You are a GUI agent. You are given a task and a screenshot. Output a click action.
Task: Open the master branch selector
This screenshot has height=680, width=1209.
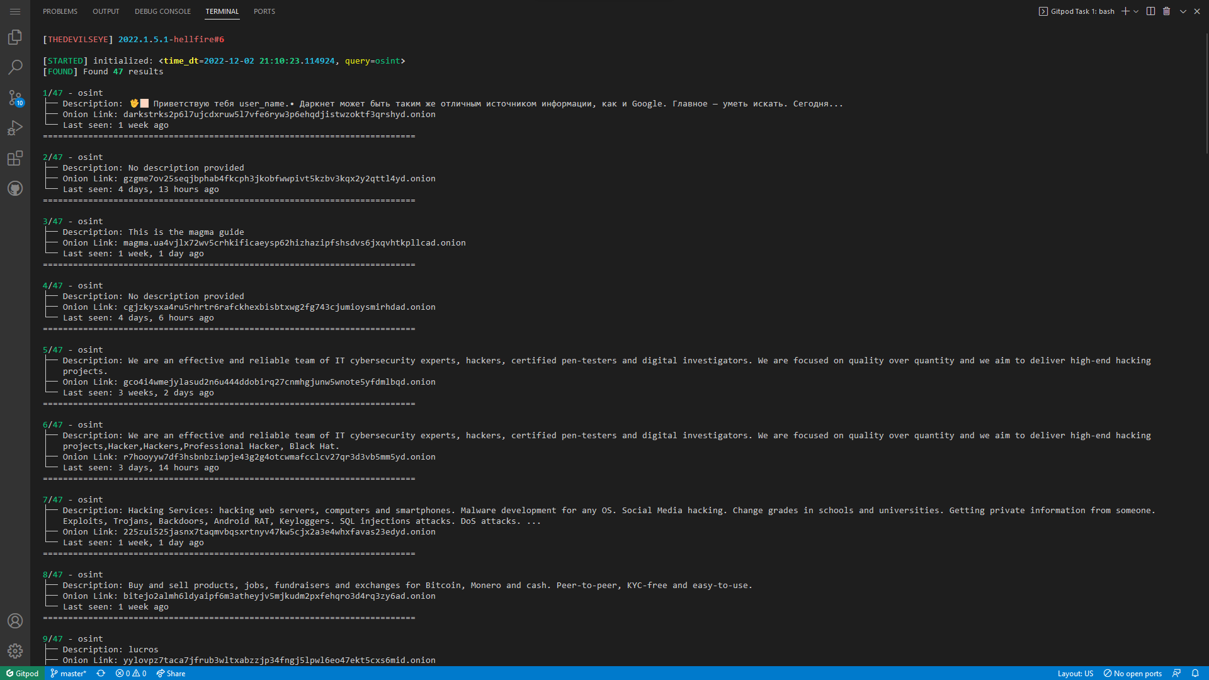(69, 673)
